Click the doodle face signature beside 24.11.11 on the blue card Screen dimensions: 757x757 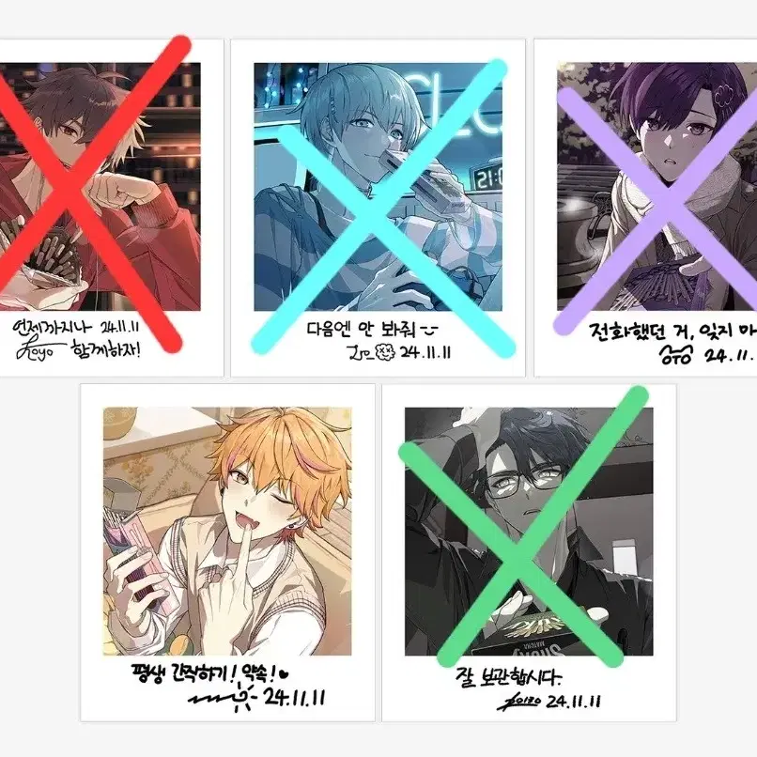[385, 351]
